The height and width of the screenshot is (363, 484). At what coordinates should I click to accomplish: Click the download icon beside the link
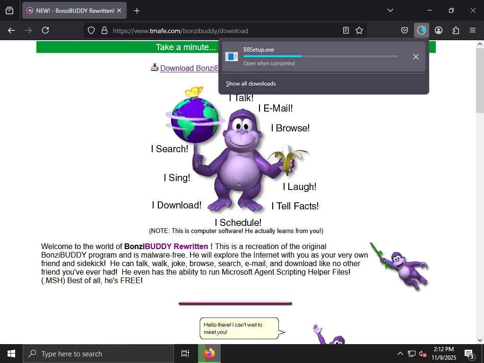(x=155, y=67)
